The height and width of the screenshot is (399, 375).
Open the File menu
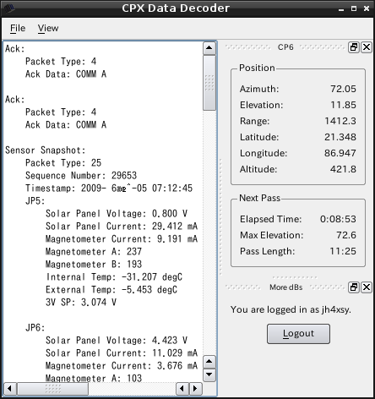point(18,29)
